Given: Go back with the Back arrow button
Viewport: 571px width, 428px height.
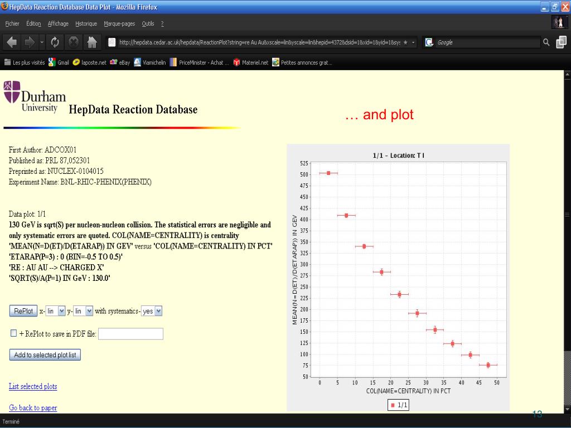Looking at the screenshot, I should (x=12, y=42).
